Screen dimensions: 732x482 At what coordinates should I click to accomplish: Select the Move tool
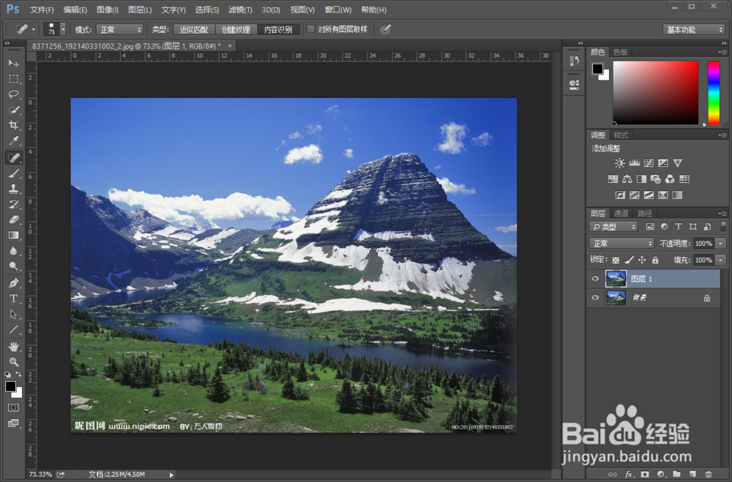[13, 63]
